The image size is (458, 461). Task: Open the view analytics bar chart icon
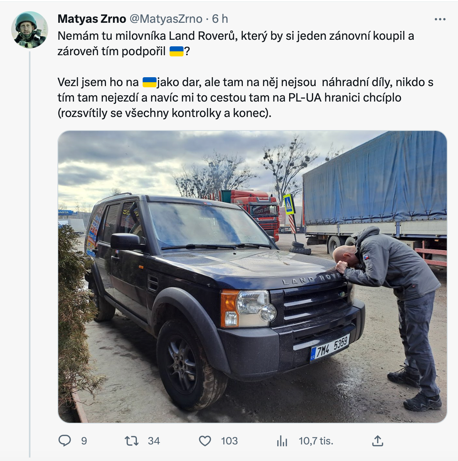pyautogui.click(x=282, y=441)
